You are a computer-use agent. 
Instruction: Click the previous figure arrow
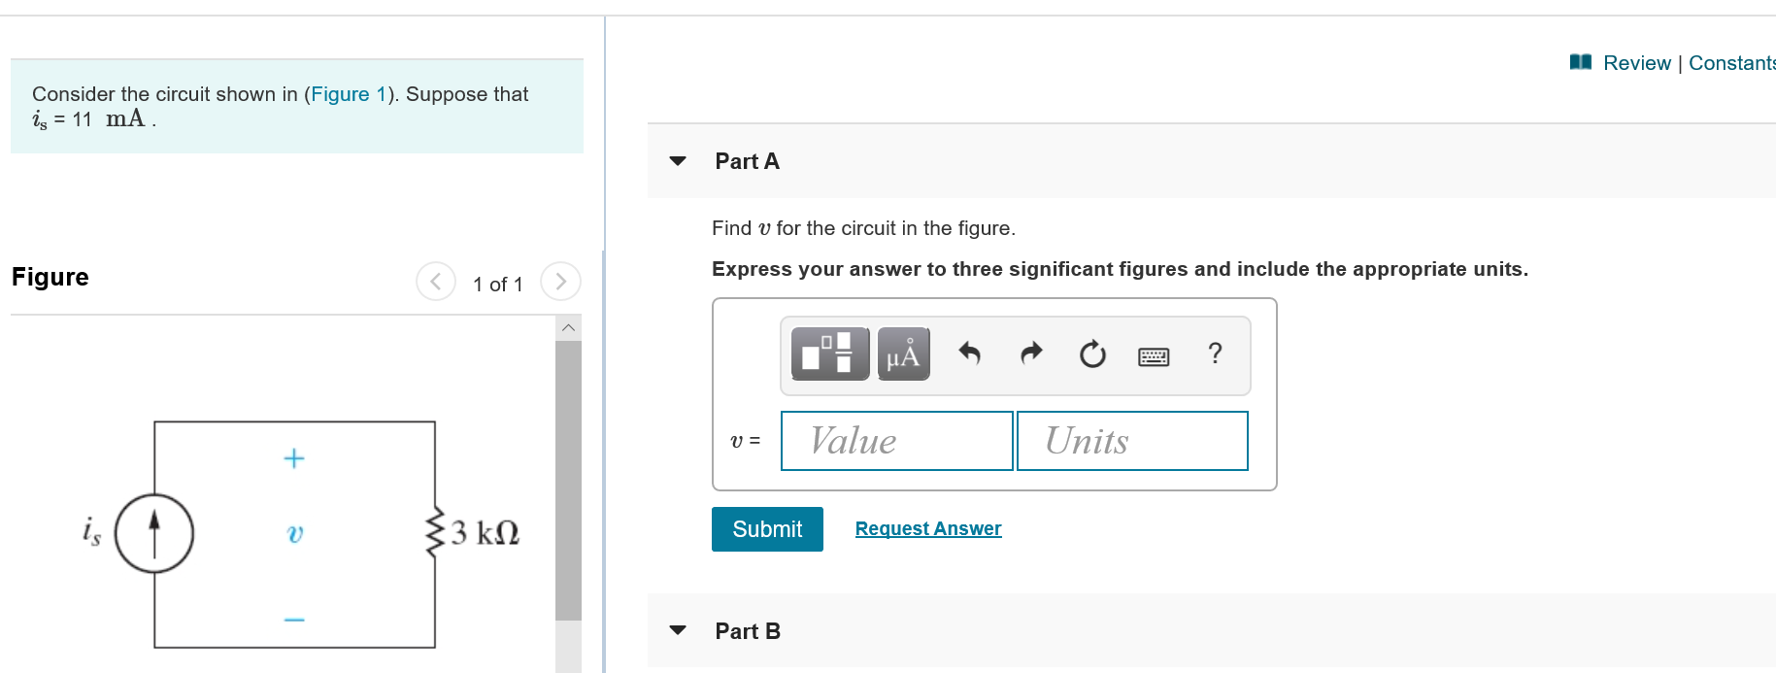tap(435, 282)
